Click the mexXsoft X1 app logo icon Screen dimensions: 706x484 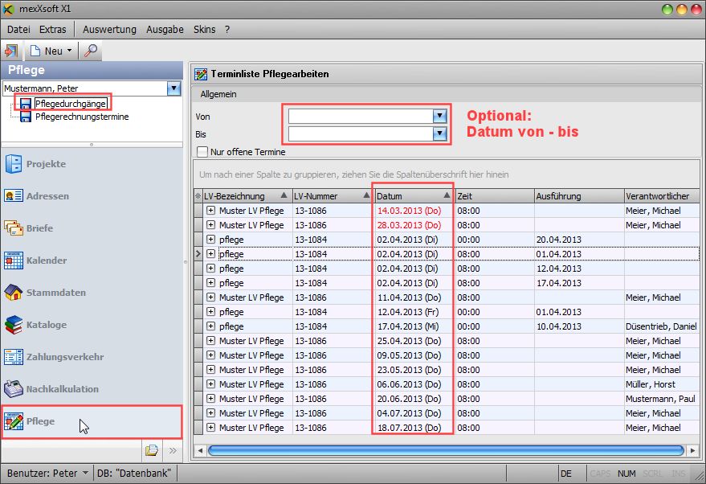(9, 9)
